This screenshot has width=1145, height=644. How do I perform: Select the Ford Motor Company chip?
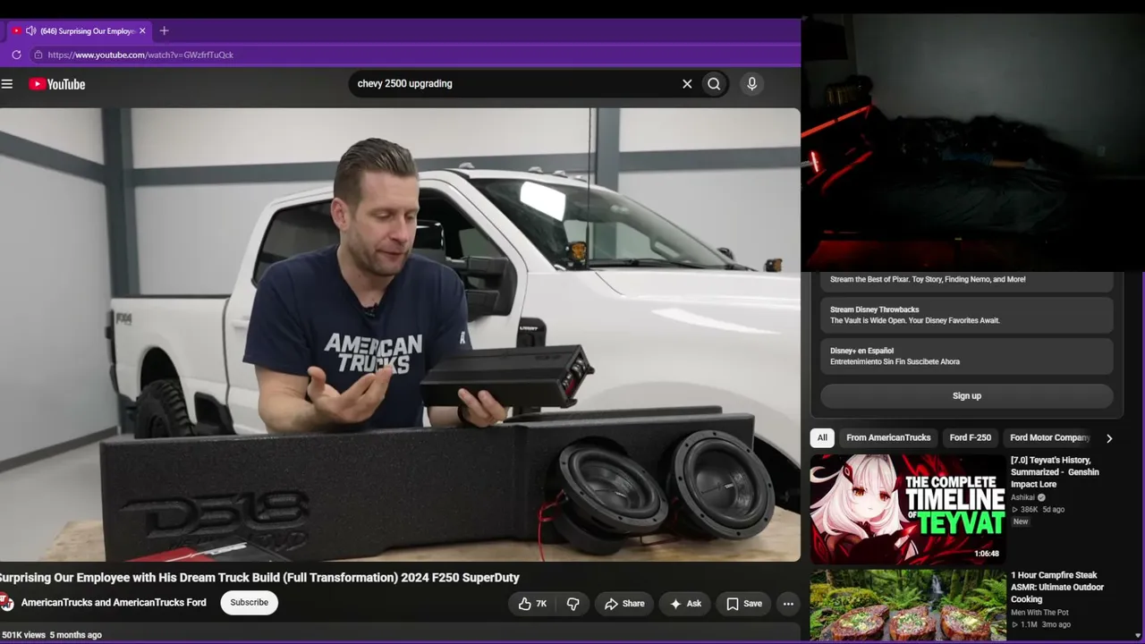pos(1049,437)
